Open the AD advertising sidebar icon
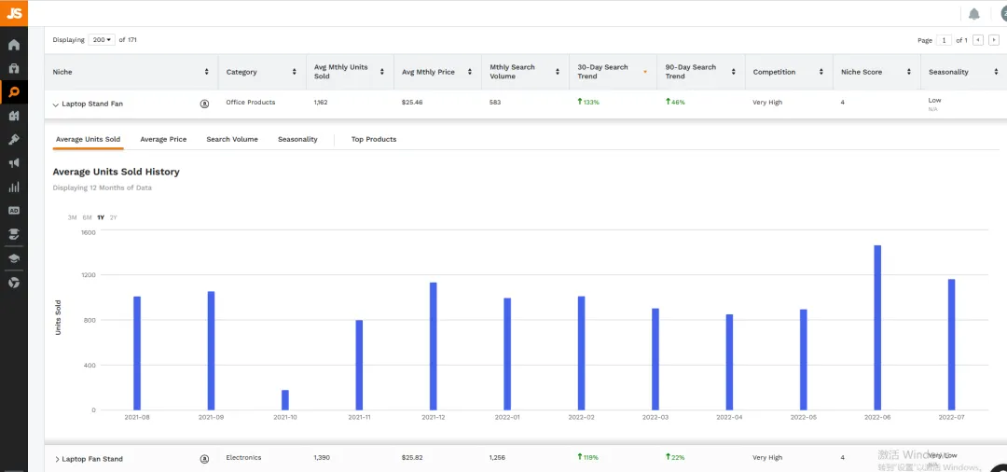Viewport: 1007px width, 472px height. (x=13, y=210)
